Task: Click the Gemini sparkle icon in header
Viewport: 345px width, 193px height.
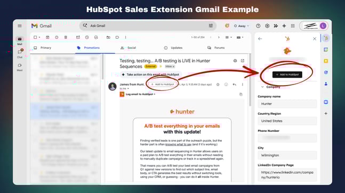Action: (284, 26)
